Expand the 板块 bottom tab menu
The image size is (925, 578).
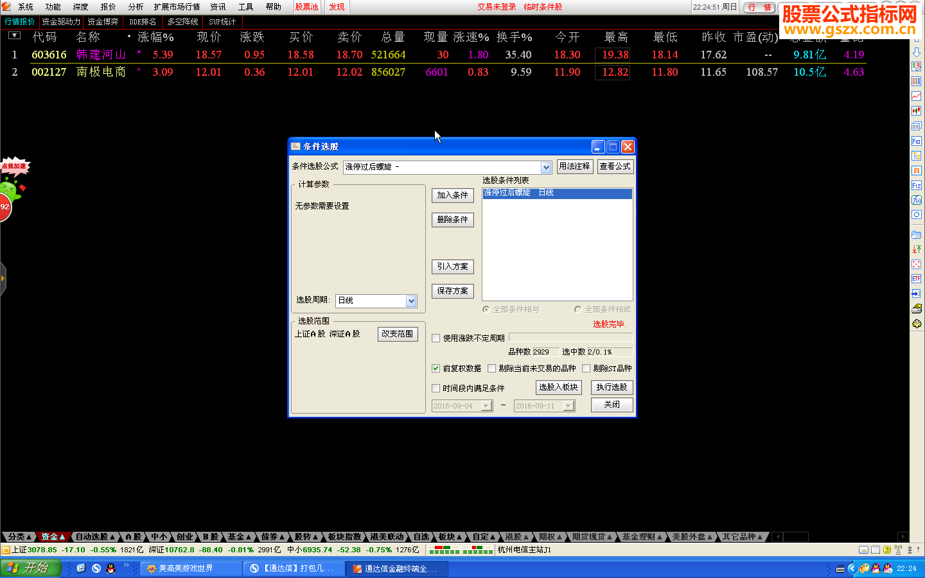click(x=450, y=537)
